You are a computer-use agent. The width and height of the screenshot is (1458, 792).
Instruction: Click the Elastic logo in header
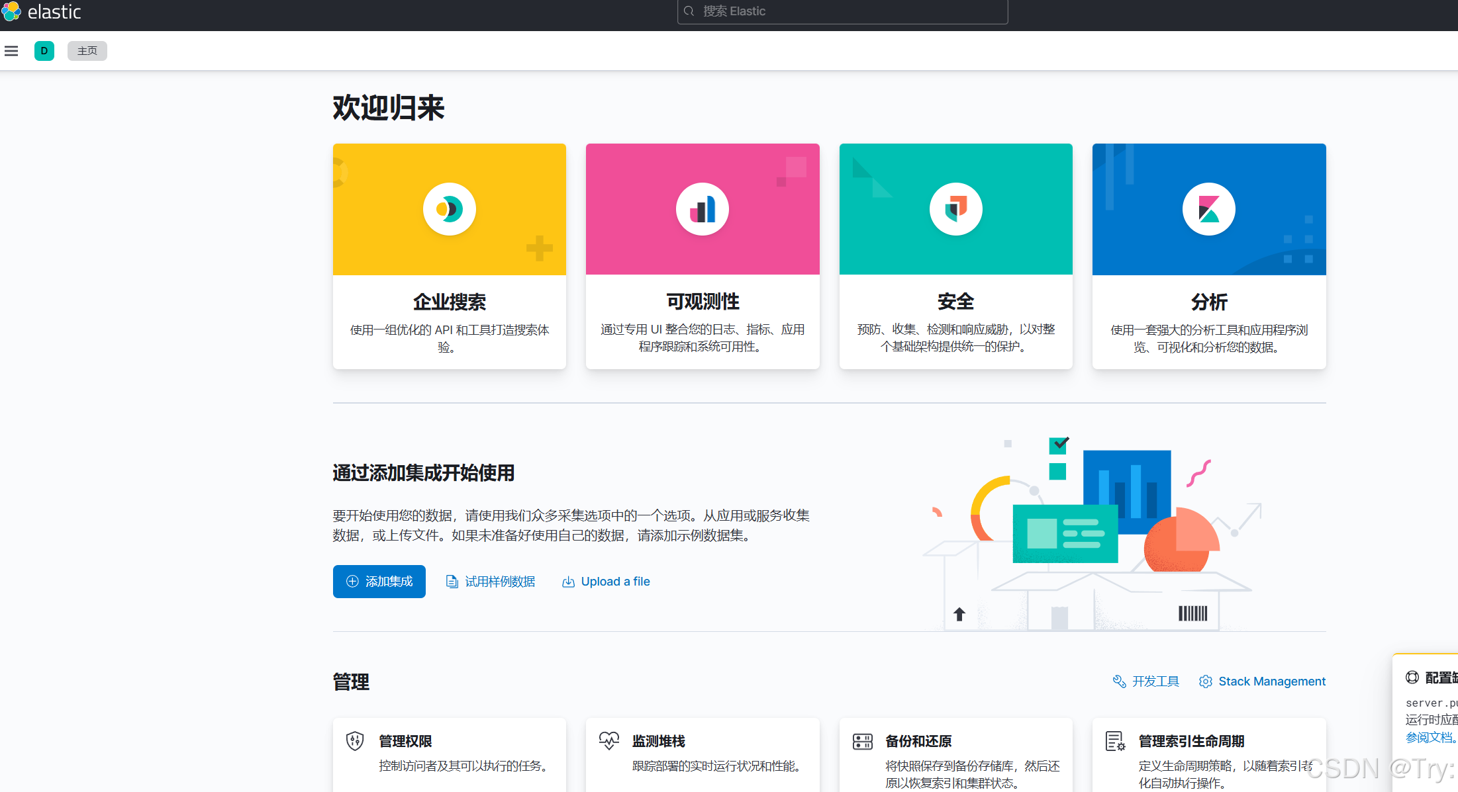point(41,12)
